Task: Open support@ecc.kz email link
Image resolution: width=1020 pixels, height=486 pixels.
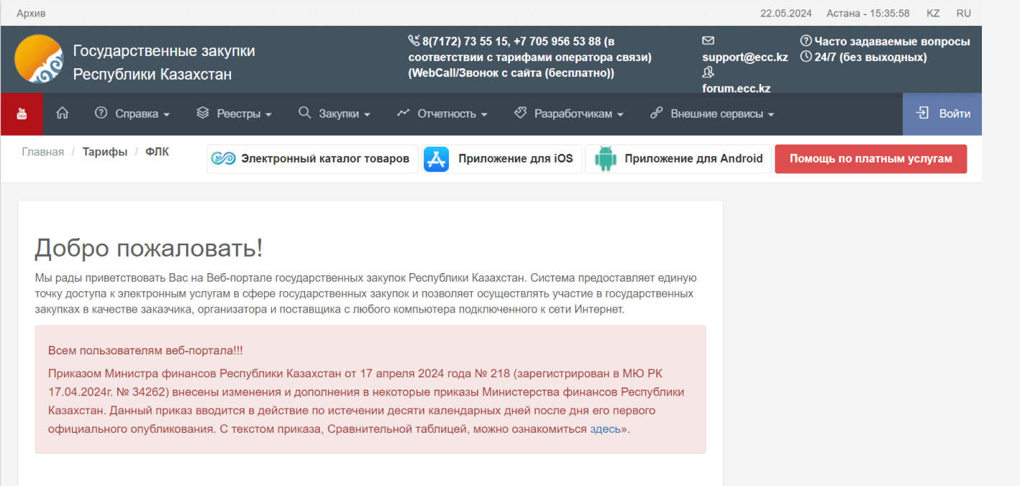Action: 745,57
